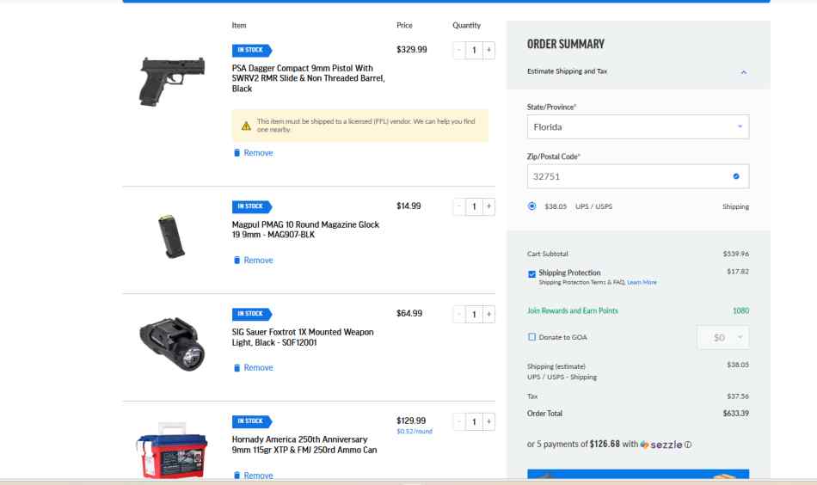Screen dimensions: 817x485
Task: Click the $17.82 Shipping Protection amount
Action: pyautogui.click(x=738, y=271)
